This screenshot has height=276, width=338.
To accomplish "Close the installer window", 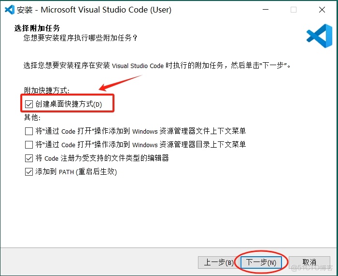I will click(322, 10).
